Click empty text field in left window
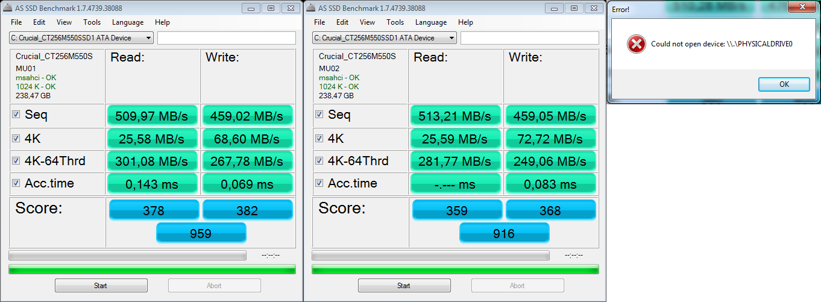This screenshot has height=302, width=821. pos(227,38)
